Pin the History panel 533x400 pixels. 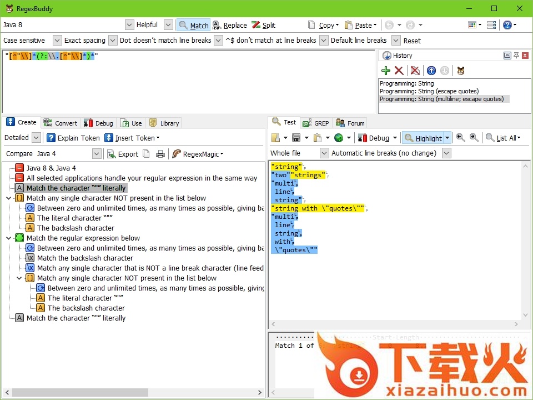pos(516,56)
